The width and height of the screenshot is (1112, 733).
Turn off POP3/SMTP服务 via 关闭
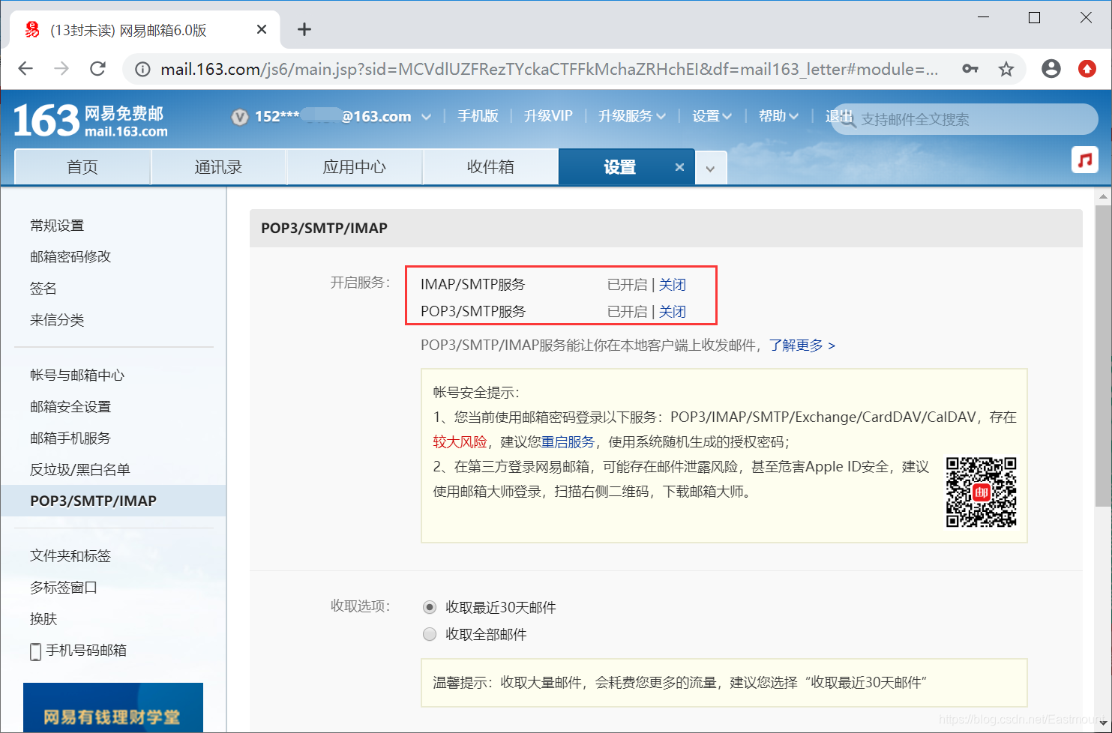(x=673, y=312)
